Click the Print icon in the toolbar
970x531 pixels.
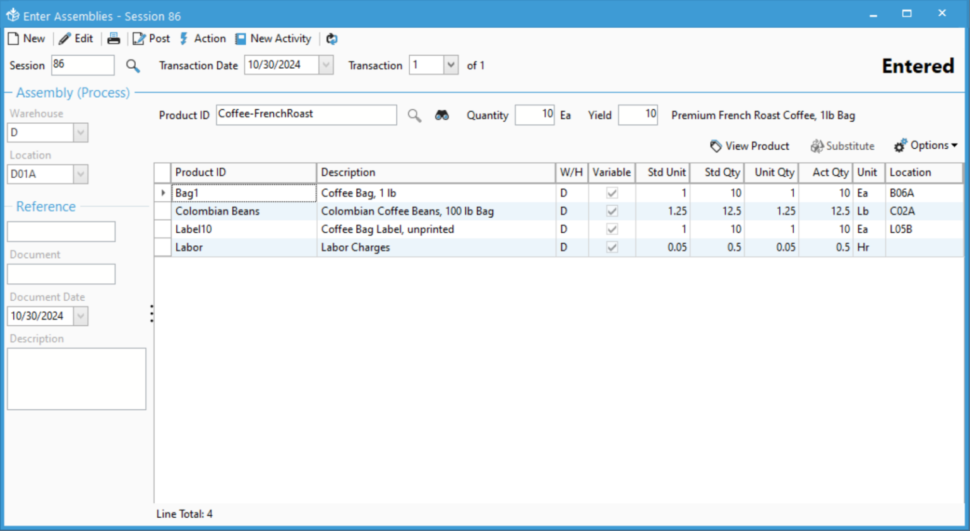pyautogui.click(x=114, y=38)
